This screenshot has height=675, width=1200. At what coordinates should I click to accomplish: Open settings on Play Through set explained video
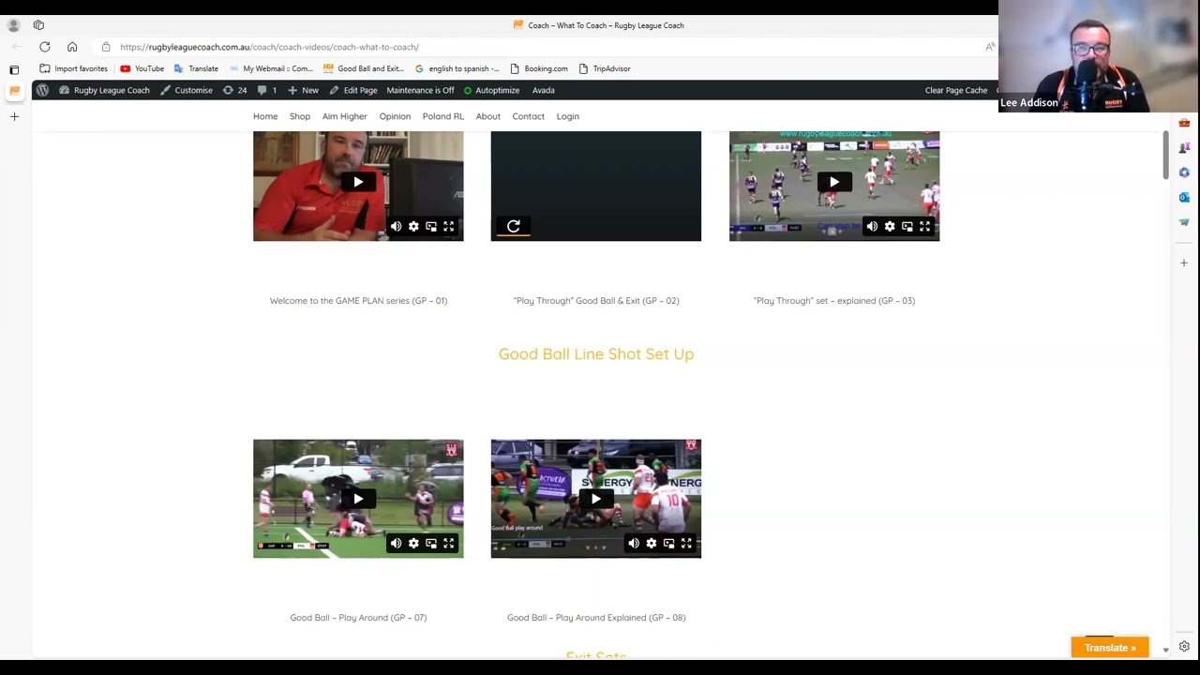coord(890,226)
